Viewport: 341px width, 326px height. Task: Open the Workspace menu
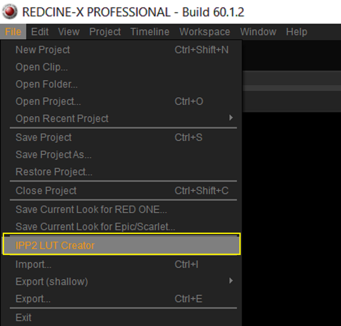pyautogui.click(x=205, y=32)
